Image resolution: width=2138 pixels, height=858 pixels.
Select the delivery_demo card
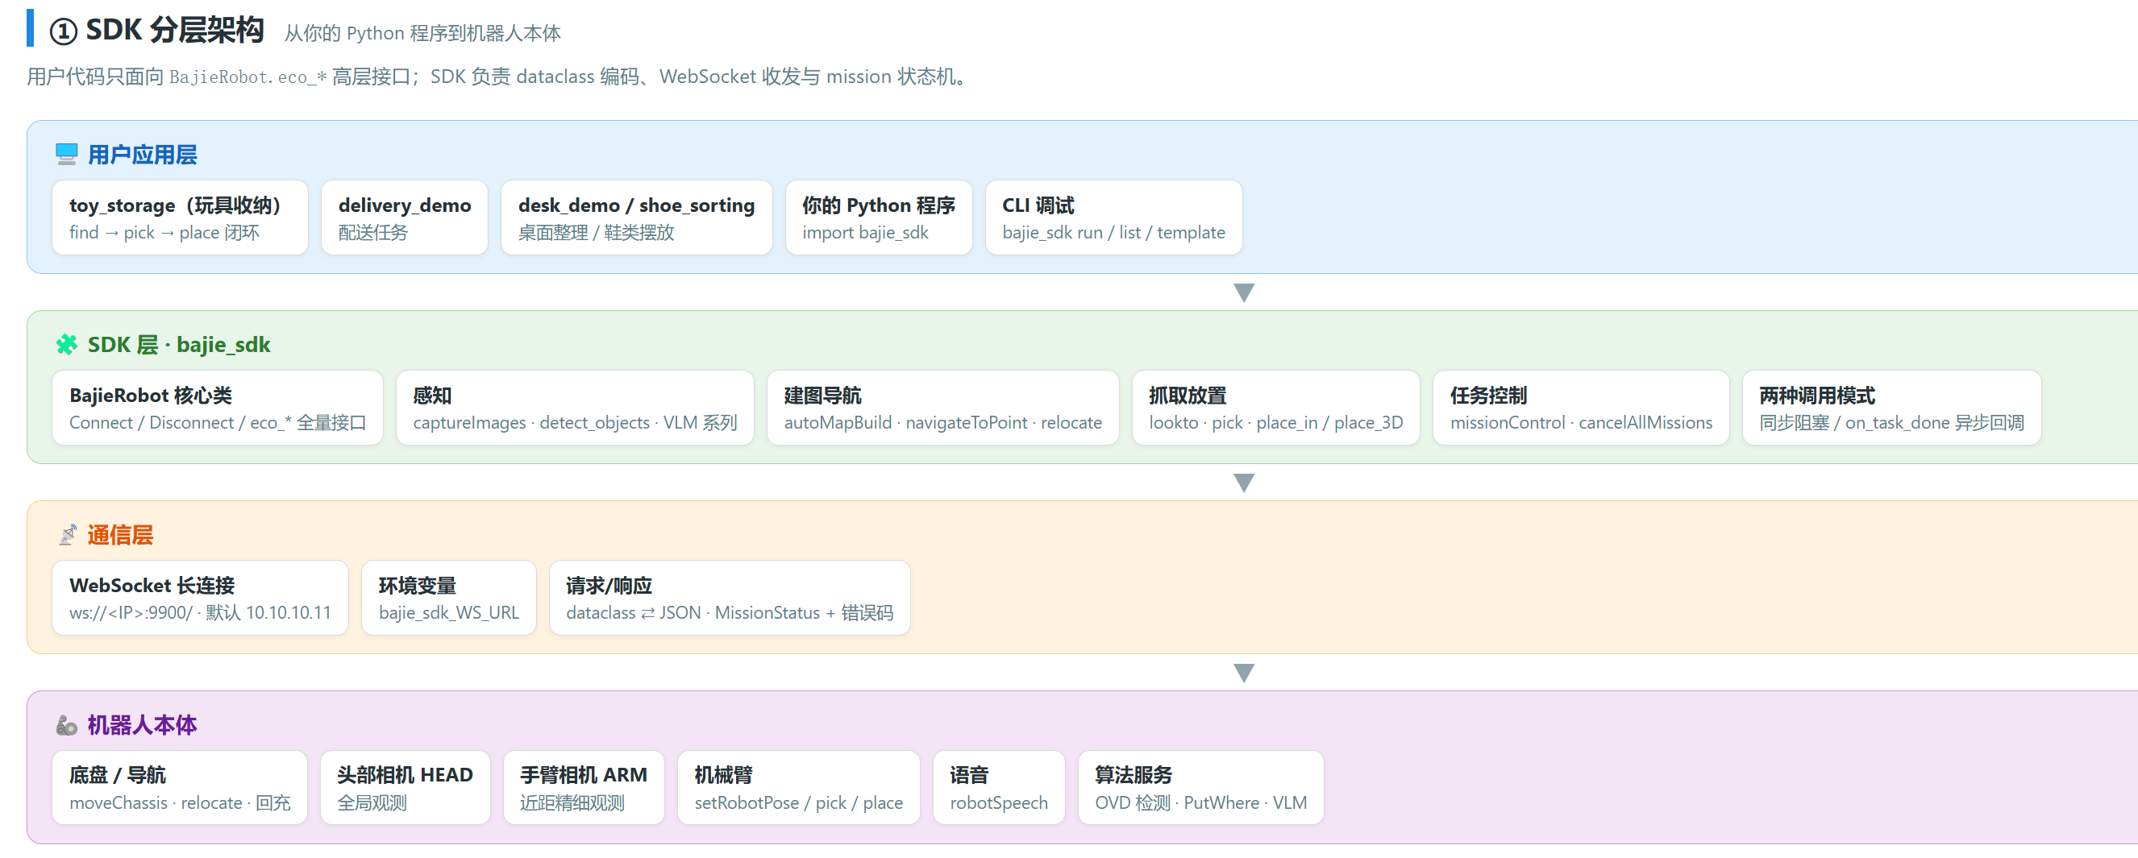click(x=404, y=218)
